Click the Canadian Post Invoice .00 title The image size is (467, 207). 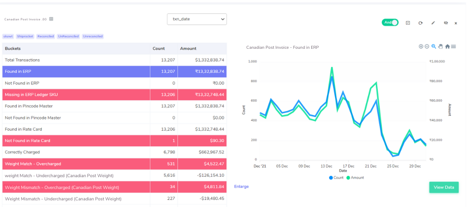(x=25, y=19)
